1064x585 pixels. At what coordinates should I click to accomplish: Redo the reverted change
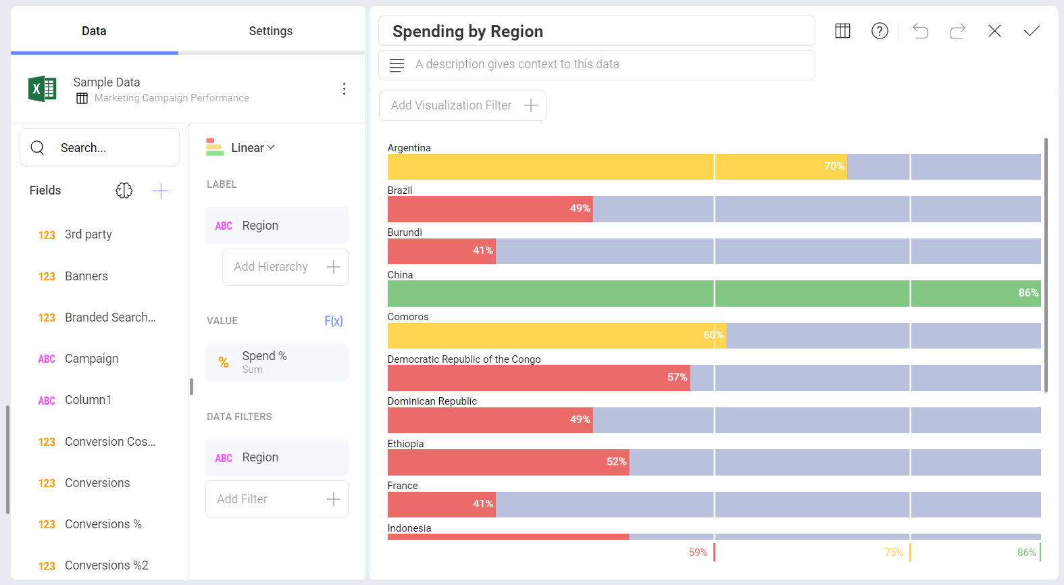click(957, 30)
